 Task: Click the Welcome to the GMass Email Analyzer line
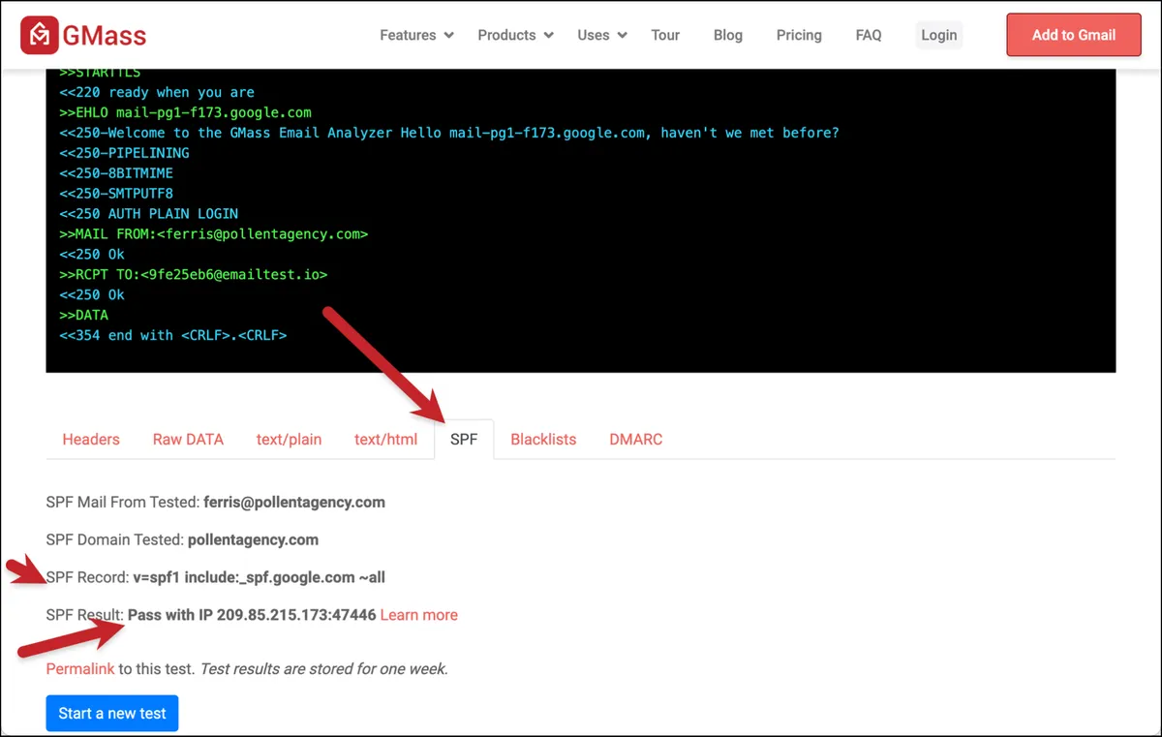(449, 133)
